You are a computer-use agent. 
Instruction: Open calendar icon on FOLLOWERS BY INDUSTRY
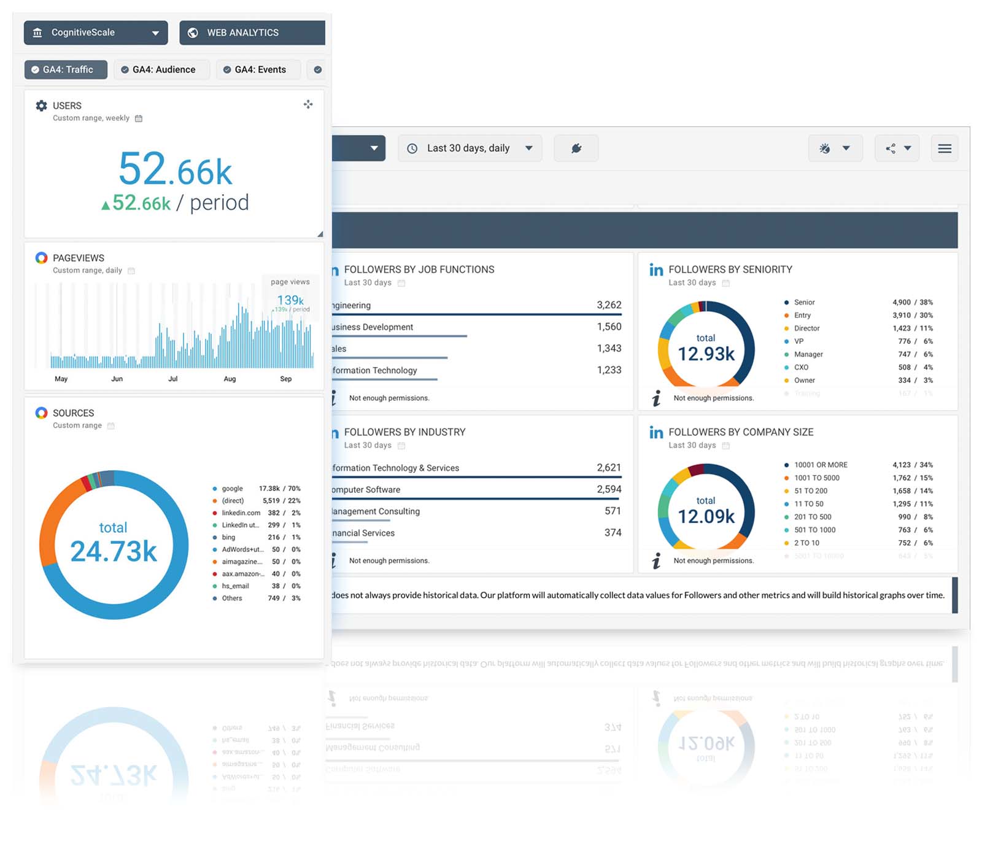coord(401,446)
